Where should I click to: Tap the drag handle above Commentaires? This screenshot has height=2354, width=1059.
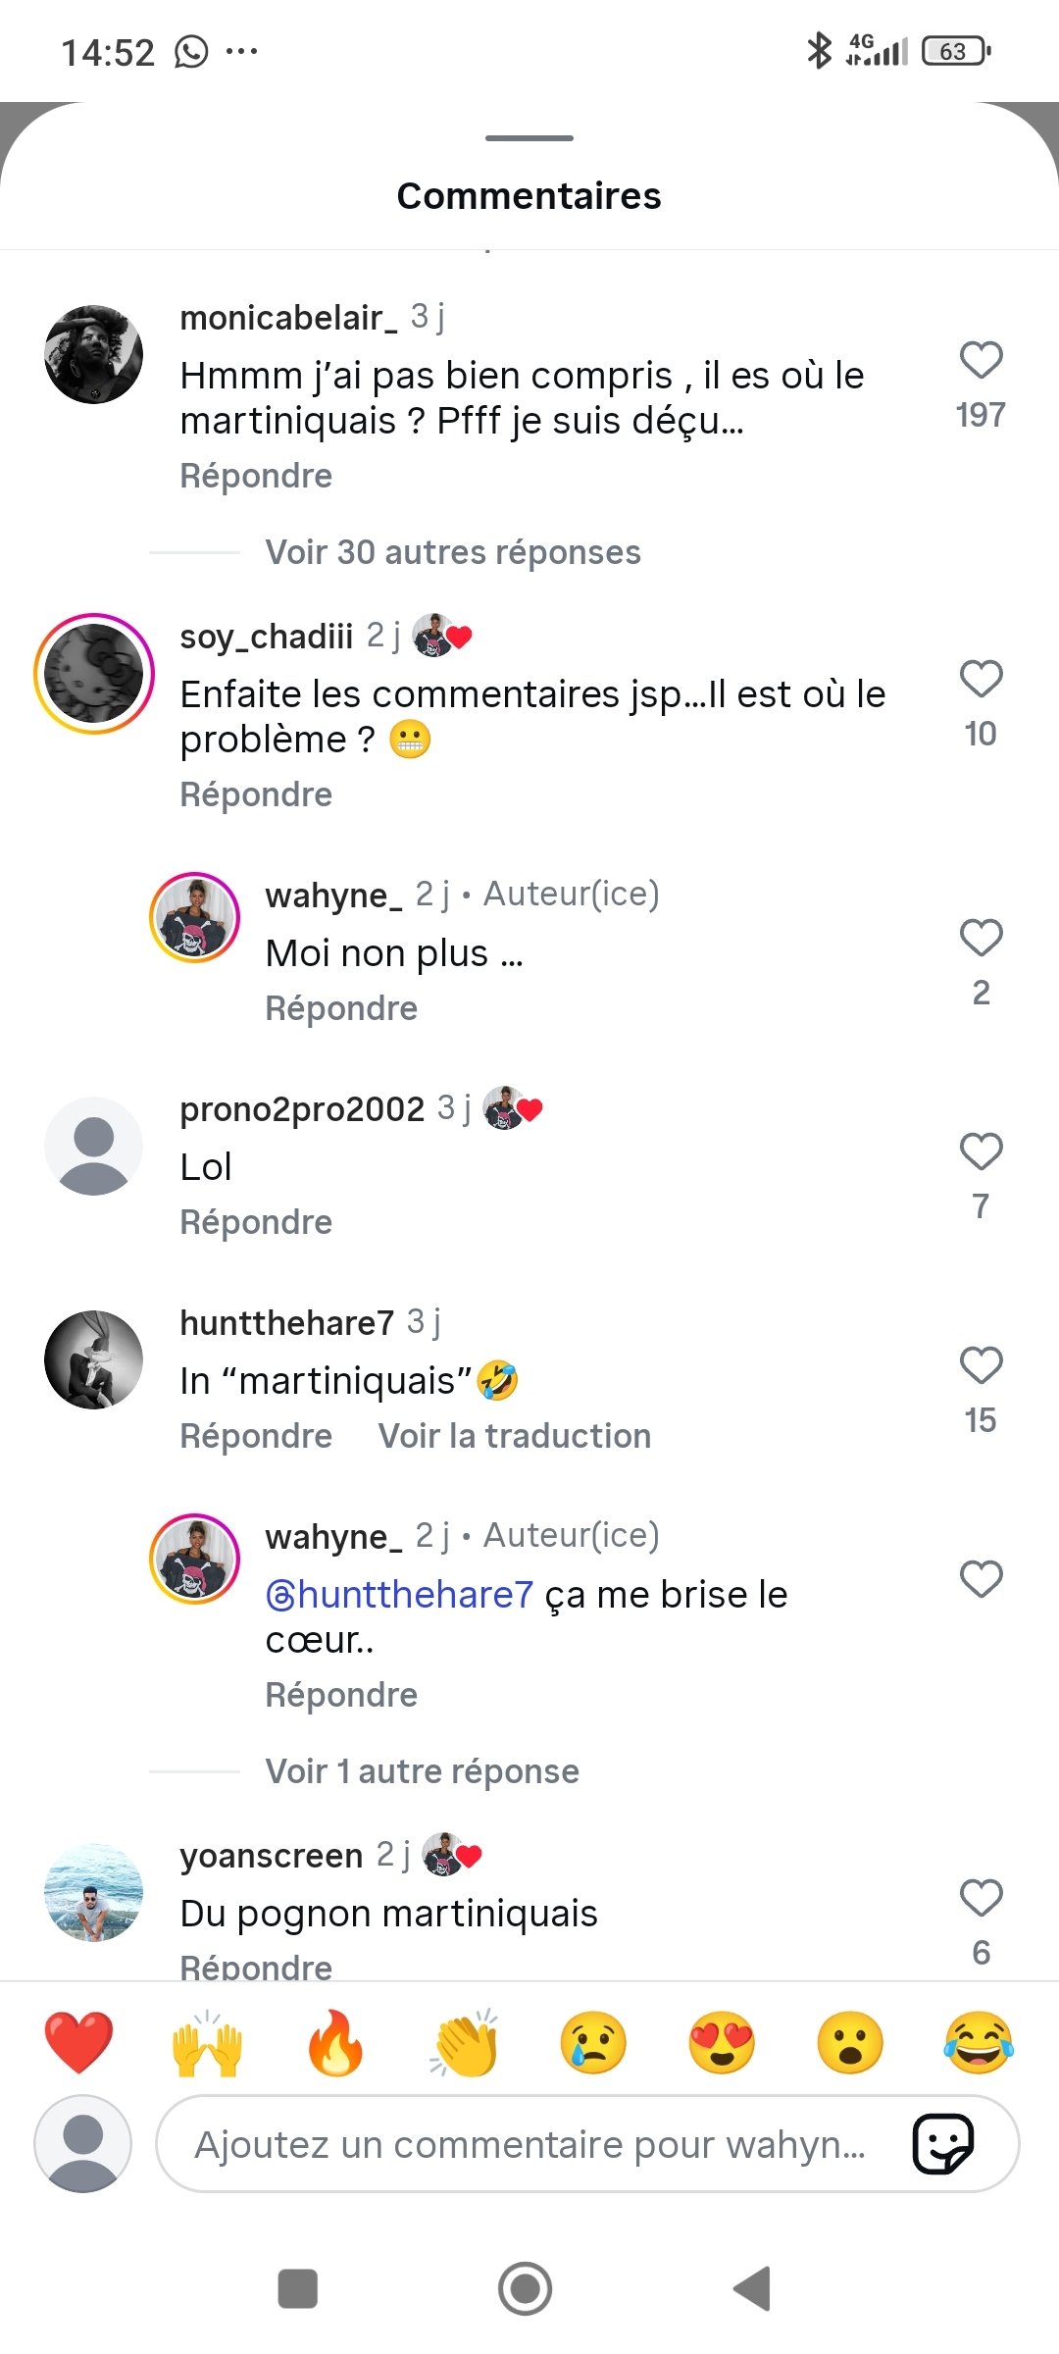pos(529,138)
